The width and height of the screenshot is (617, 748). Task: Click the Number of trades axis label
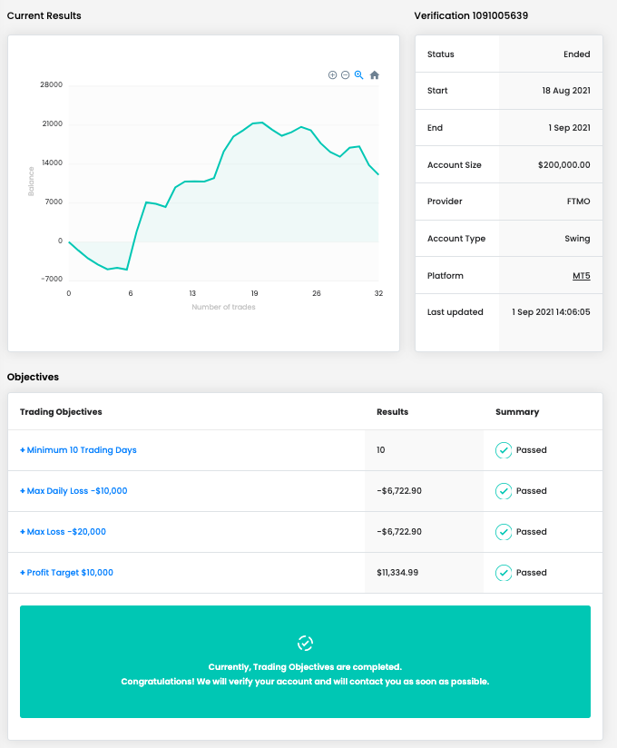(x=223, y=307)
